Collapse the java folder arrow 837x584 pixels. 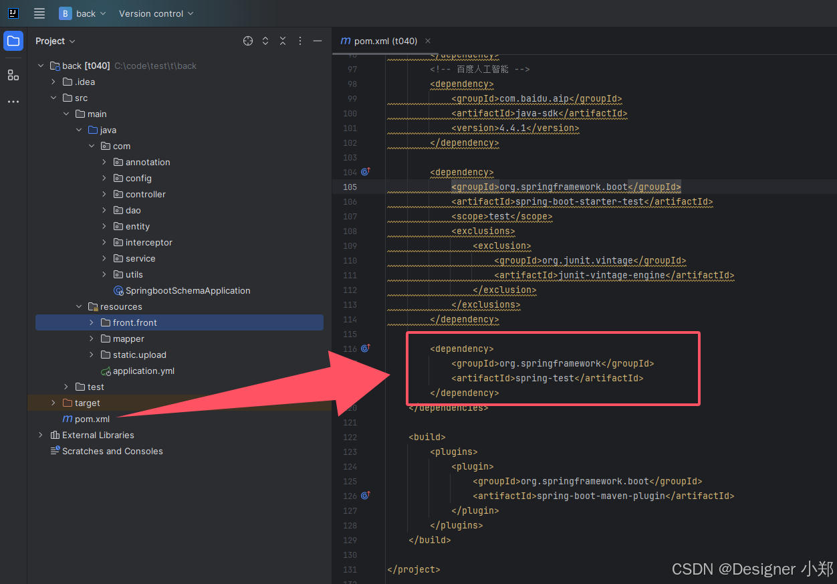(79, 130)
